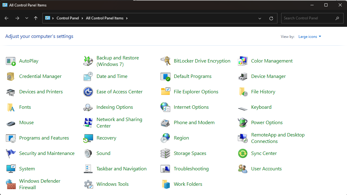
Task: Click the Control Panel breadcrumb segment
Action: coord(68,18)
